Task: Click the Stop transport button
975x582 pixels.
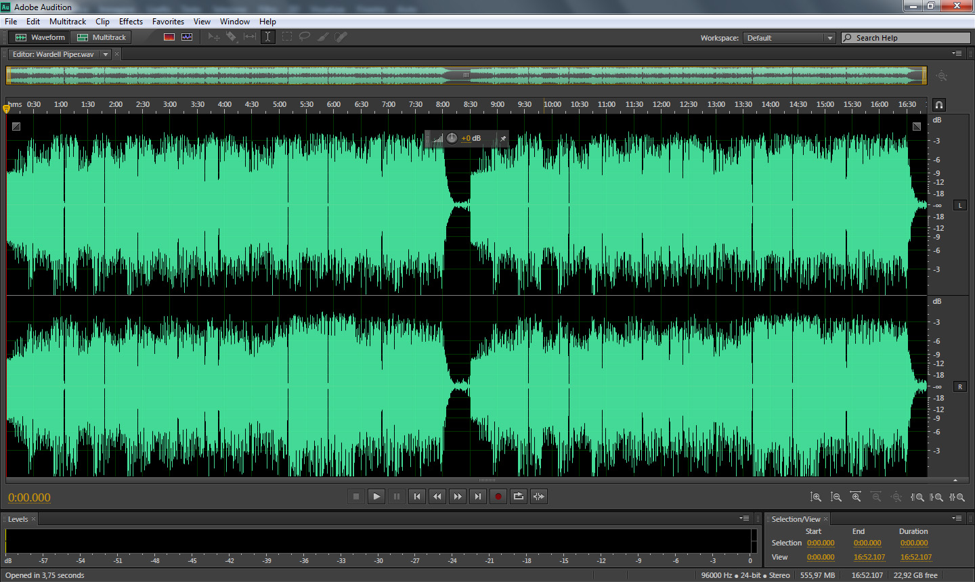Action: coord(356,496)
